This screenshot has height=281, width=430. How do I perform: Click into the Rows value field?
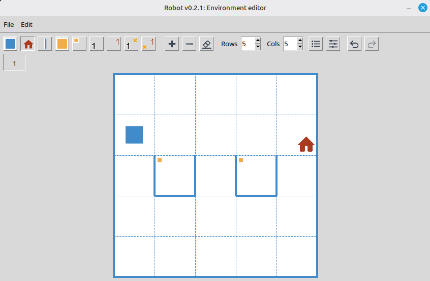point(248,44)
